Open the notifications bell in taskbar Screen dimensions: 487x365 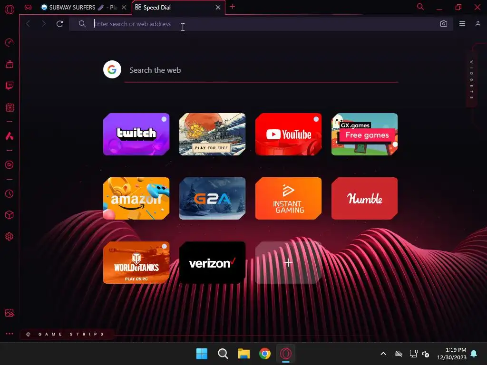click(x=474, y=354)
